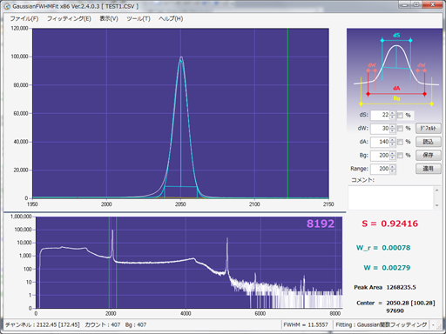Open the 表示(V) menu

[x=109, y=18]
